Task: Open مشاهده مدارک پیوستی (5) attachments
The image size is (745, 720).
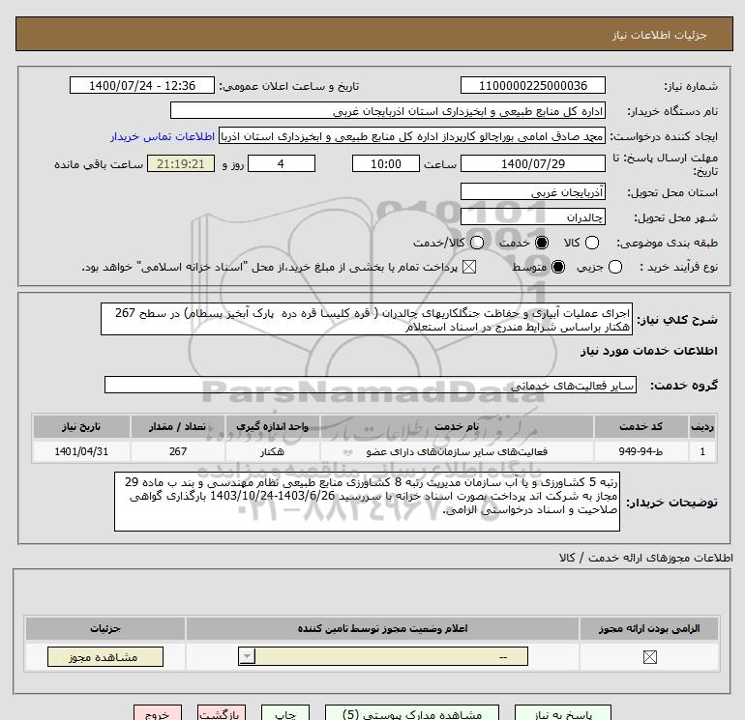Action: [x=412, y=713]
